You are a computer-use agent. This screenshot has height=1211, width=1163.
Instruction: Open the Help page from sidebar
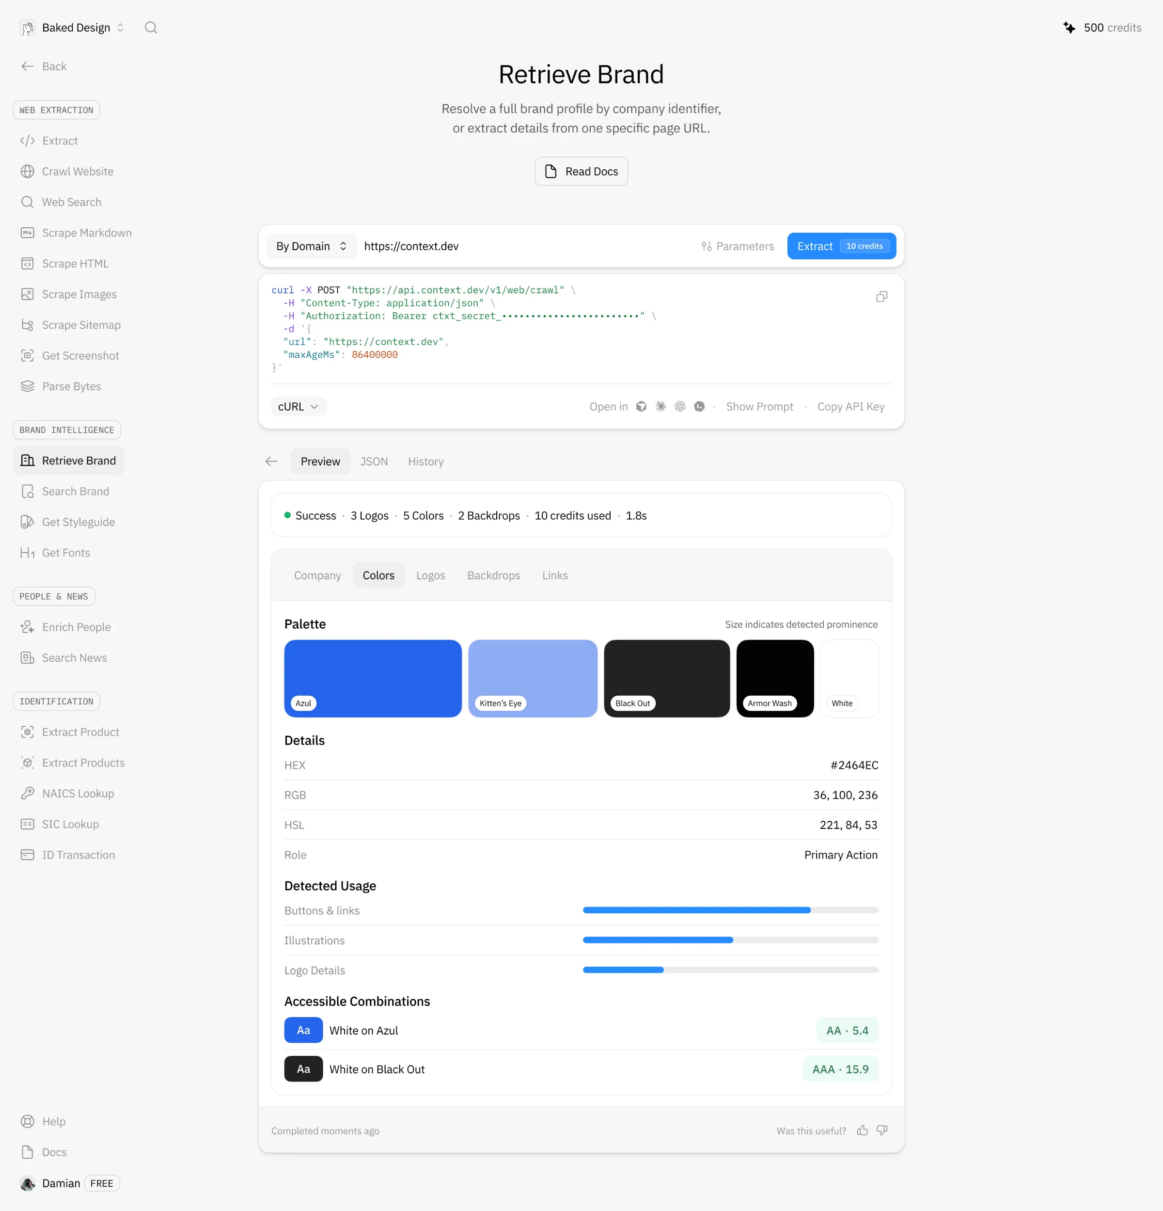coord(43,1121)
